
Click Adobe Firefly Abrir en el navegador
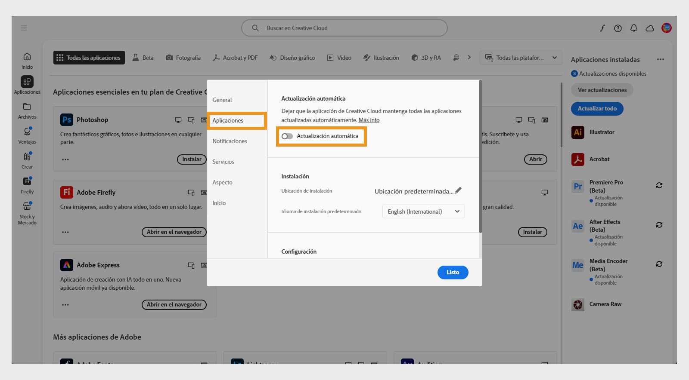[174, 232]
